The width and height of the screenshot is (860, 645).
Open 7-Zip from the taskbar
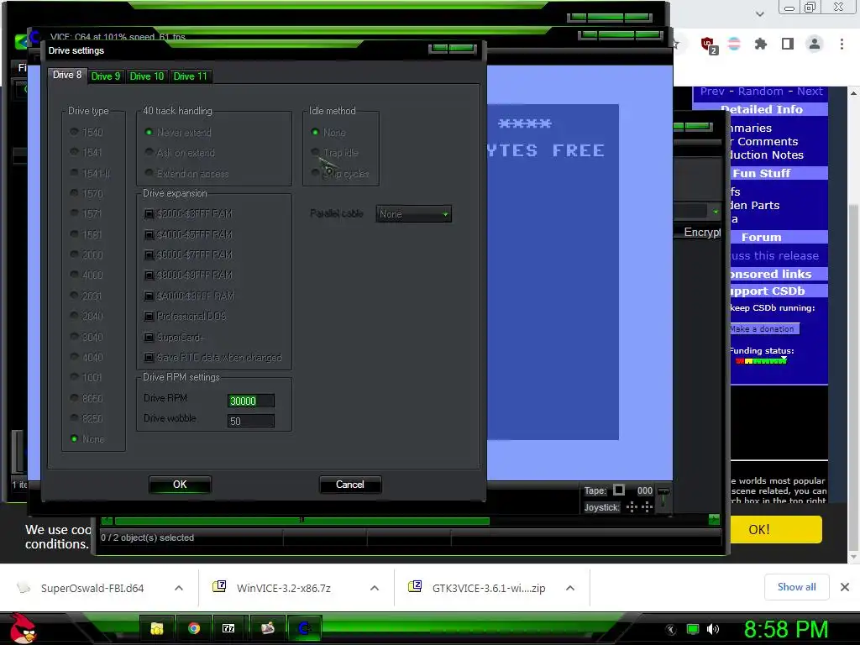point(228,628)
